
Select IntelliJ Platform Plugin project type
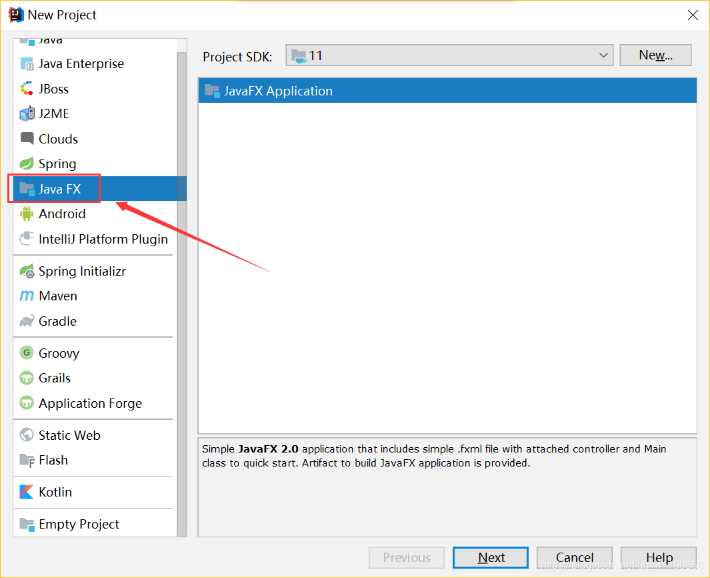pos(95,239)
